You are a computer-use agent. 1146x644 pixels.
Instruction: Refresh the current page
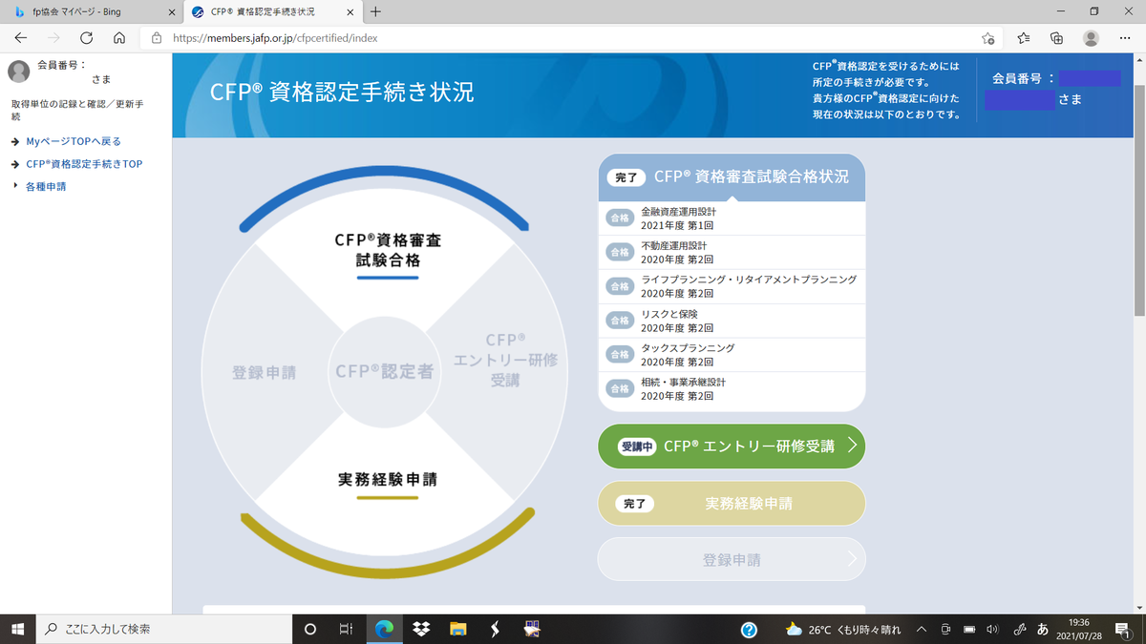(85, 38)
